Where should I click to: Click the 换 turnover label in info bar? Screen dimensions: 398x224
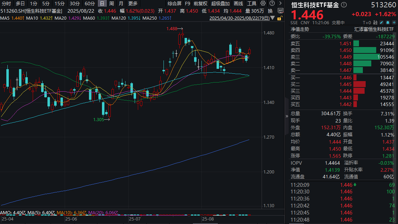tap(270, 11)
